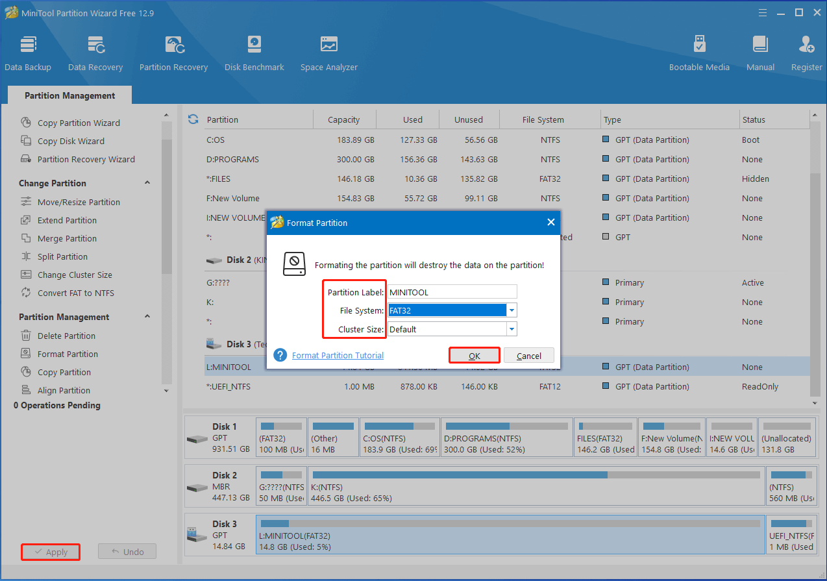Select the F:New Volume partition row
827x581 pixels.
tap(507, 198)
